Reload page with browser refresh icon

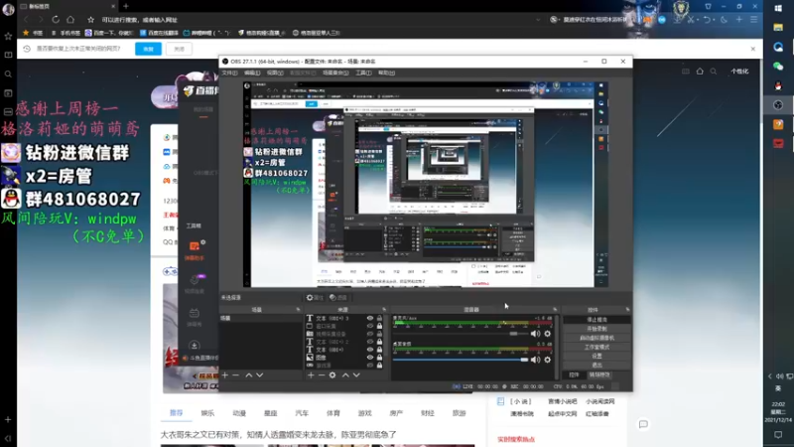56,20
